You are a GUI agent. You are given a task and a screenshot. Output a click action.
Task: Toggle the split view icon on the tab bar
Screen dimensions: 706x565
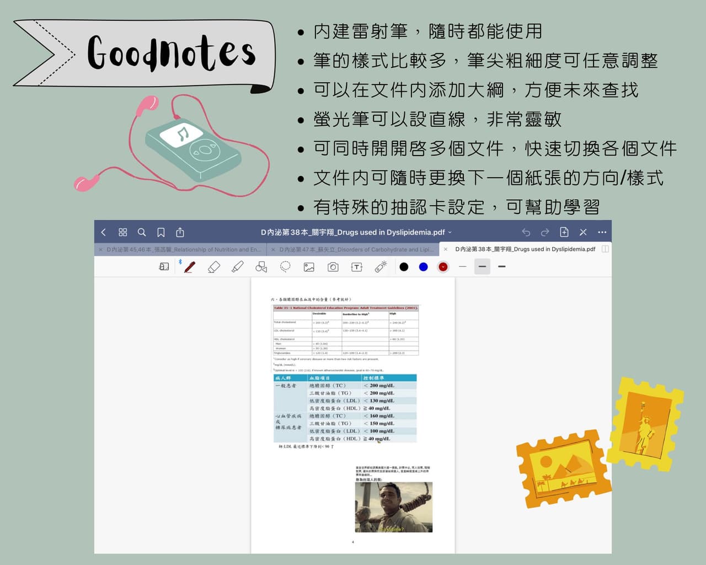605,249
